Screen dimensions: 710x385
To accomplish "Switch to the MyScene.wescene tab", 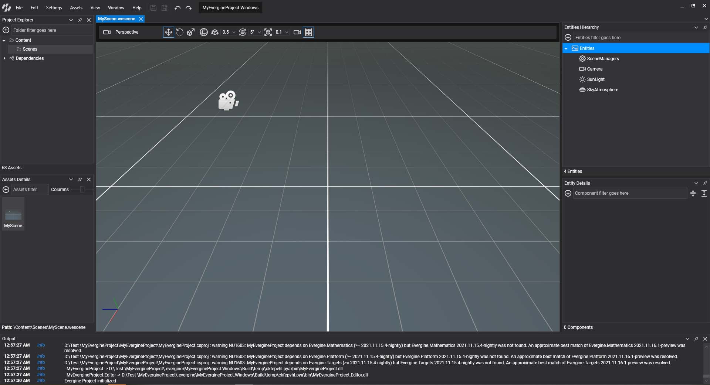I will coord(116,19).
